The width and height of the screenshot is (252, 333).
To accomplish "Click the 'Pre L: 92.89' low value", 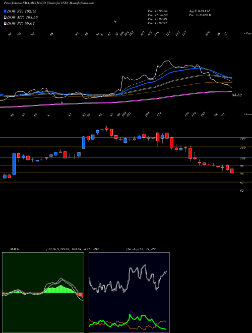I will [x=158, y=19].
